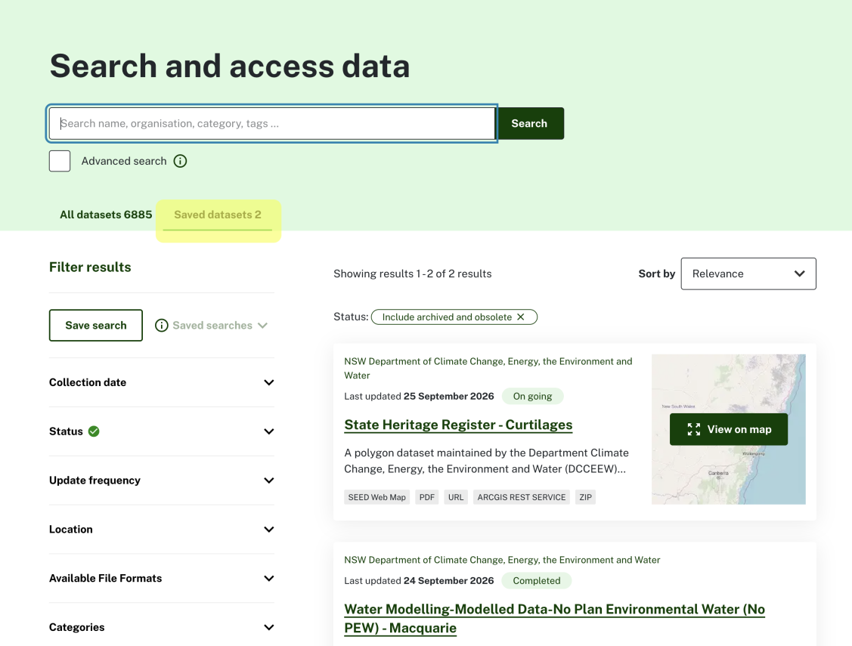Open the Sort by Relevance dropdown
Image resolution: width=852 pixels, height=646 pixels.
(x=748, y=274)
